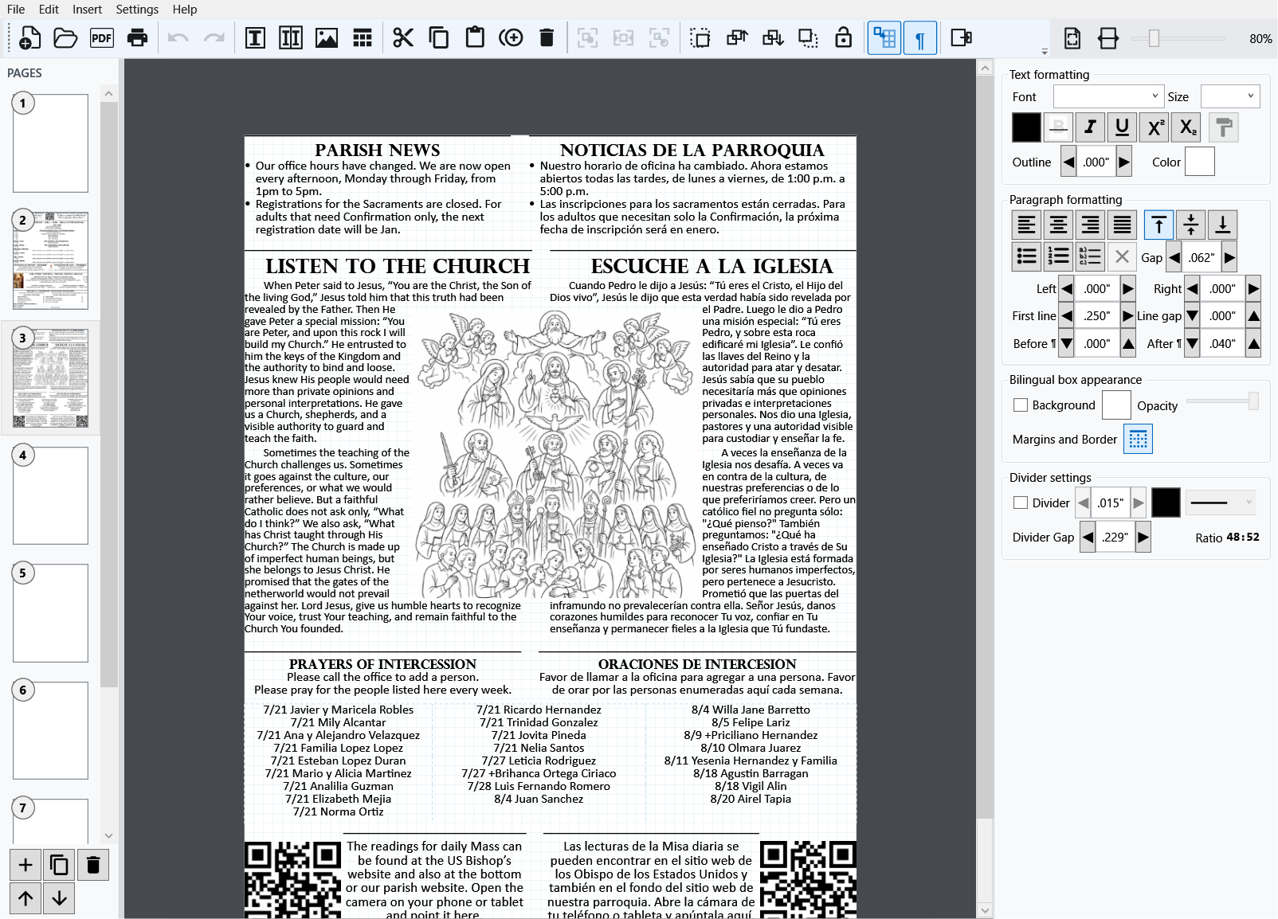Add a new page in Pages panel
Viewport: 1278px width, 919px height.
pyautogui.click(x=25, y=865)
